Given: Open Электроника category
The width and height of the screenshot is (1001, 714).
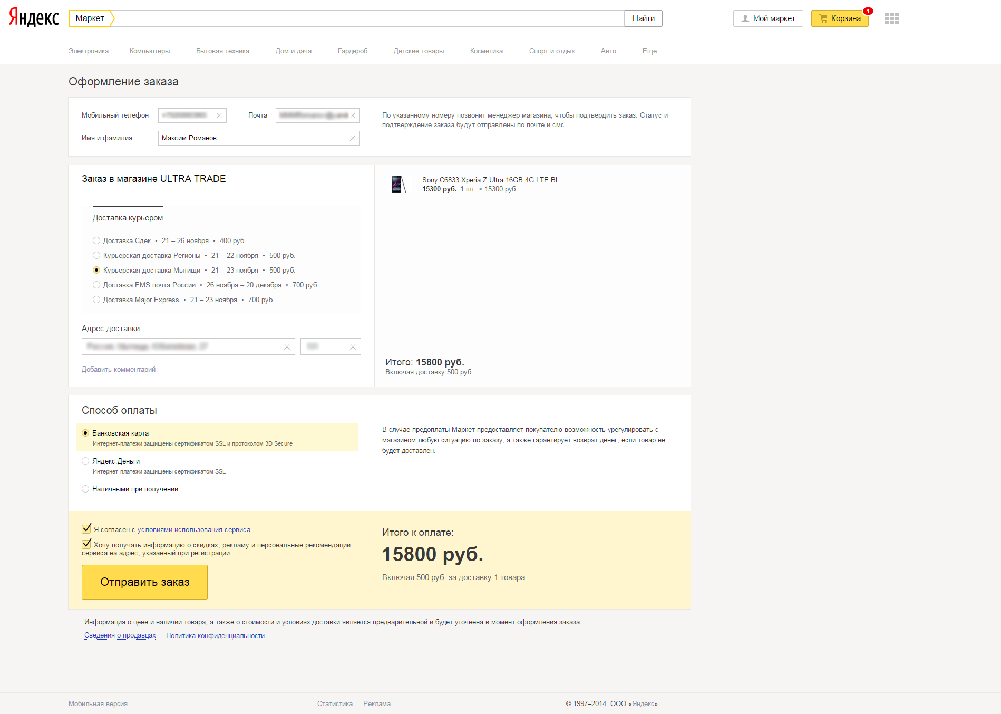Looking at the screenshot, I should [x=89, y=51].
